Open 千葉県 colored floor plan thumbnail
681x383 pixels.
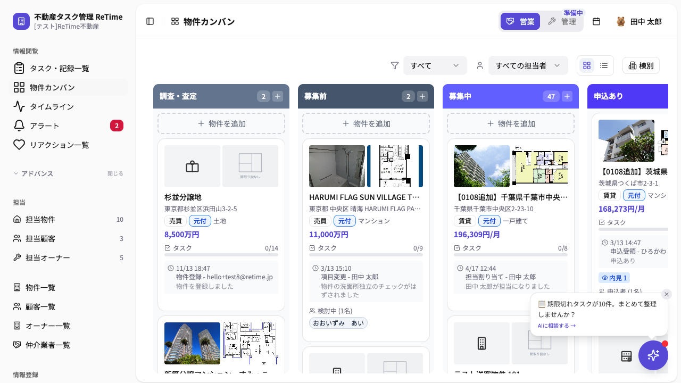click(x=539, y=166)
